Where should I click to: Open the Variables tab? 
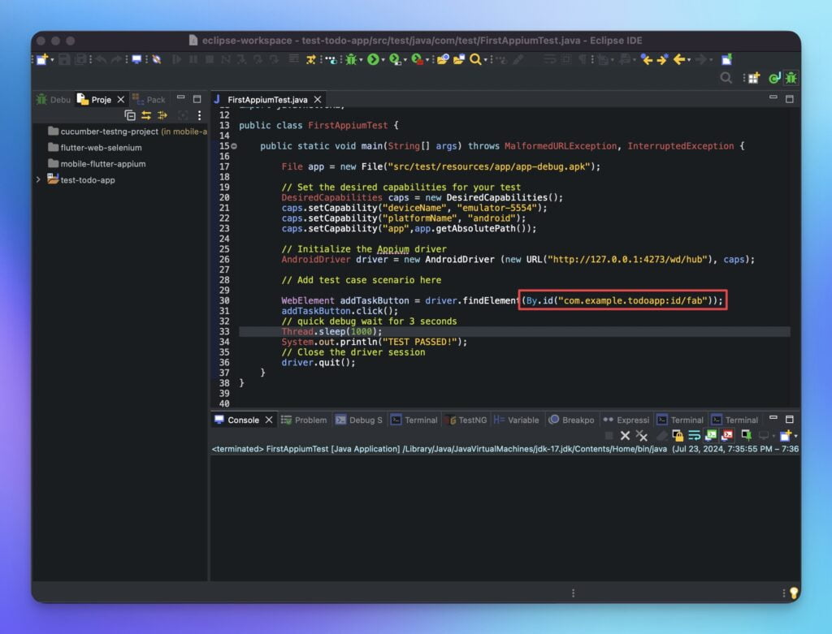pos(516,420)
